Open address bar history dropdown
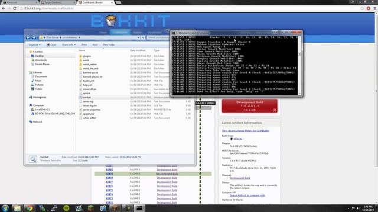This screenshot has width=378, height=212. (138, 38)
